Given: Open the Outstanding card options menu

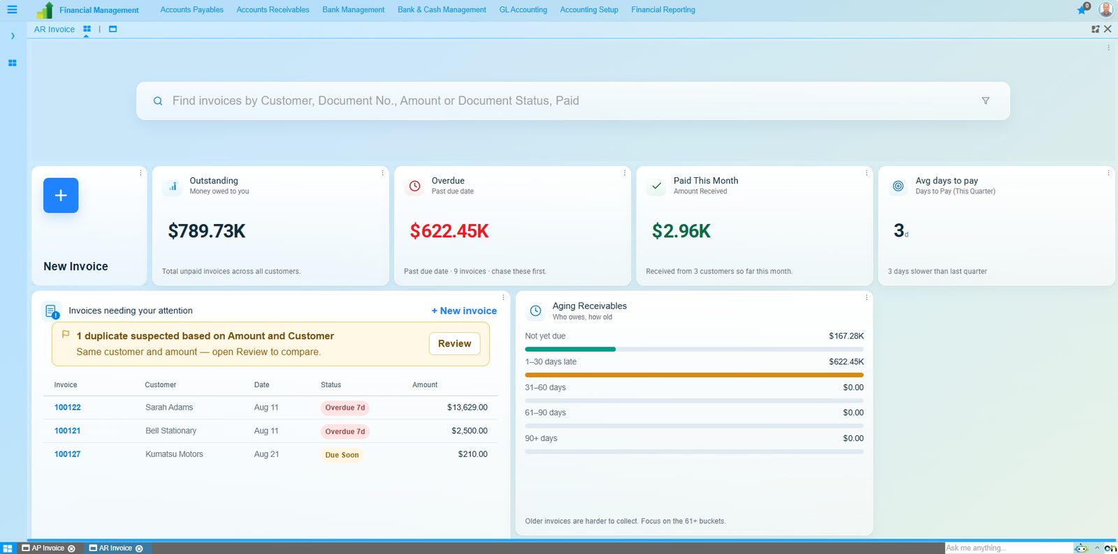Looking at the screenshot, I should point(382,173).
